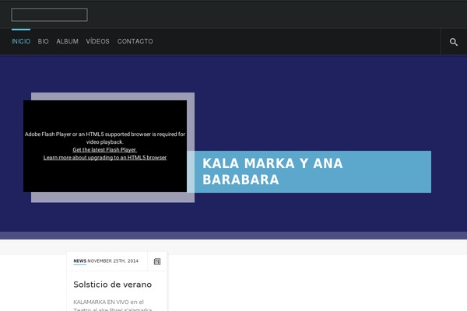
Task: Open the Solsticio de verano post title
Action: [113, 285]
